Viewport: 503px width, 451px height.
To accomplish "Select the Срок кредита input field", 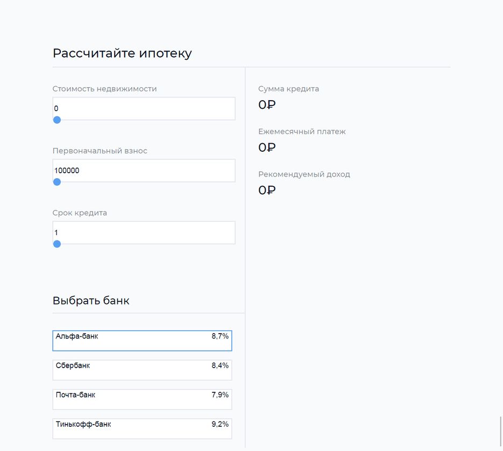I will click(144, 232).
